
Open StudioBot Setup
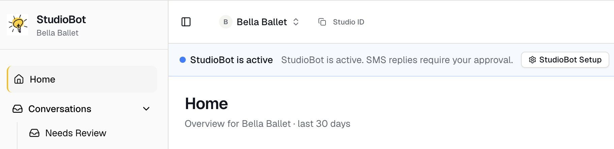click(x=565, y=60)
